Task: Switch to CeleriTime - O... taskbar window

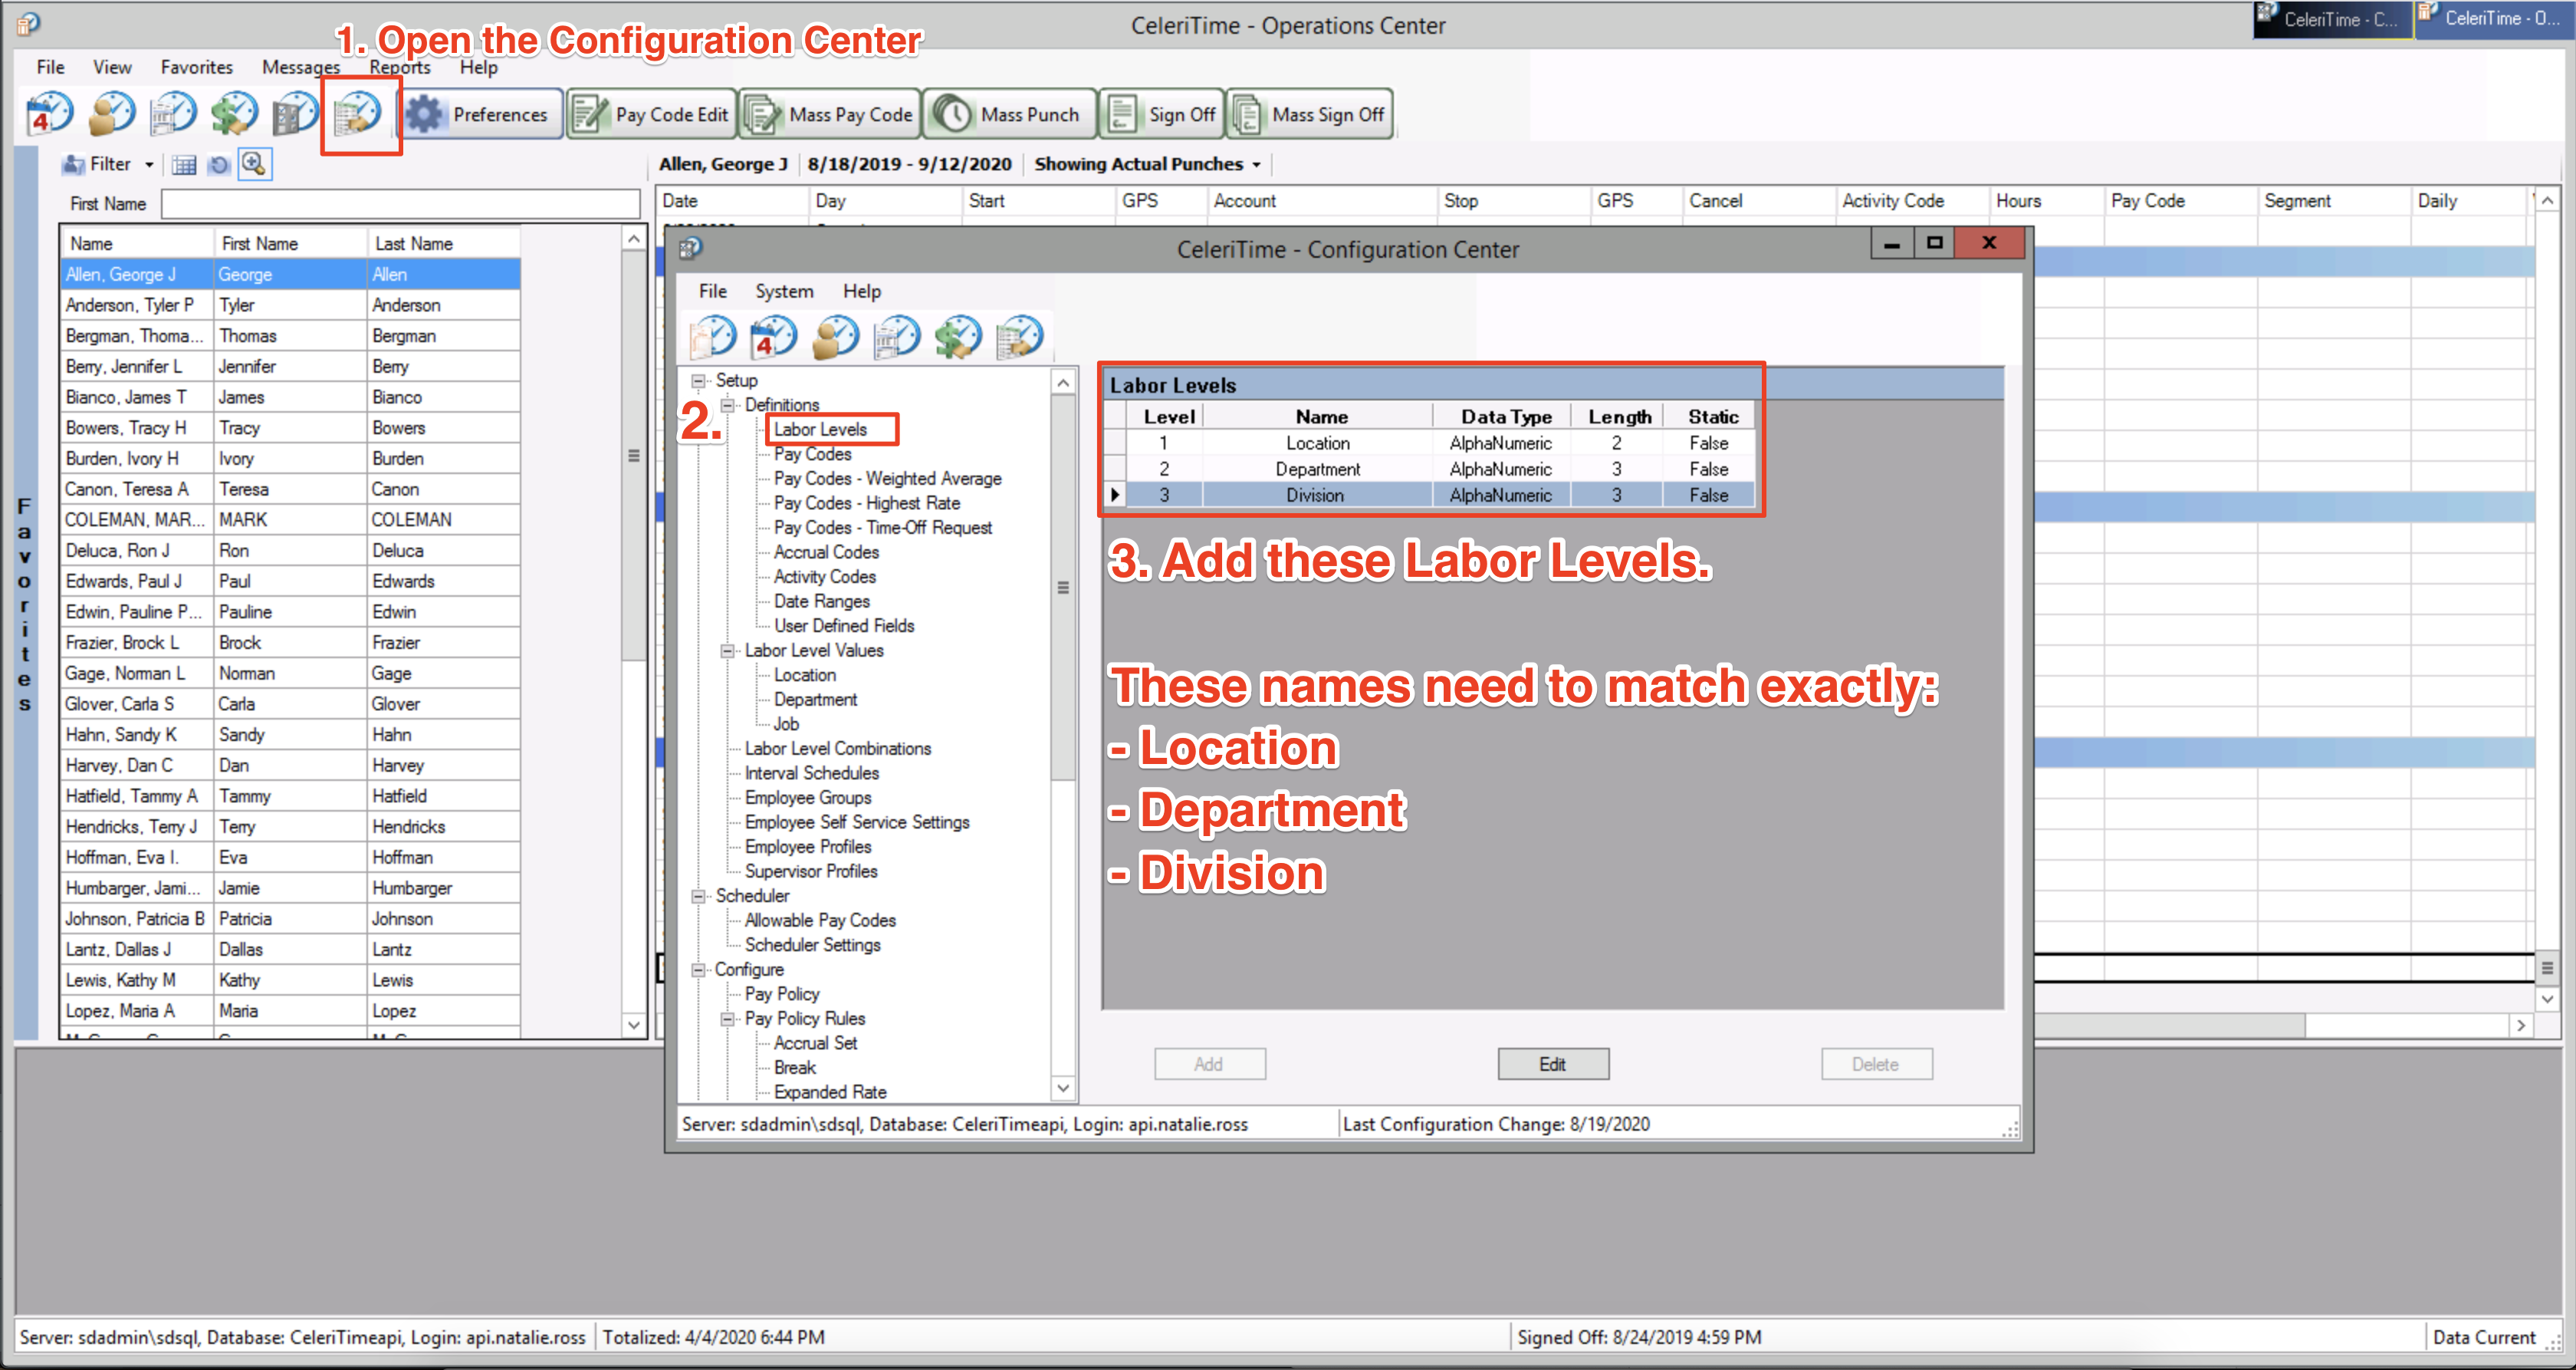Action: (2495, 19)
